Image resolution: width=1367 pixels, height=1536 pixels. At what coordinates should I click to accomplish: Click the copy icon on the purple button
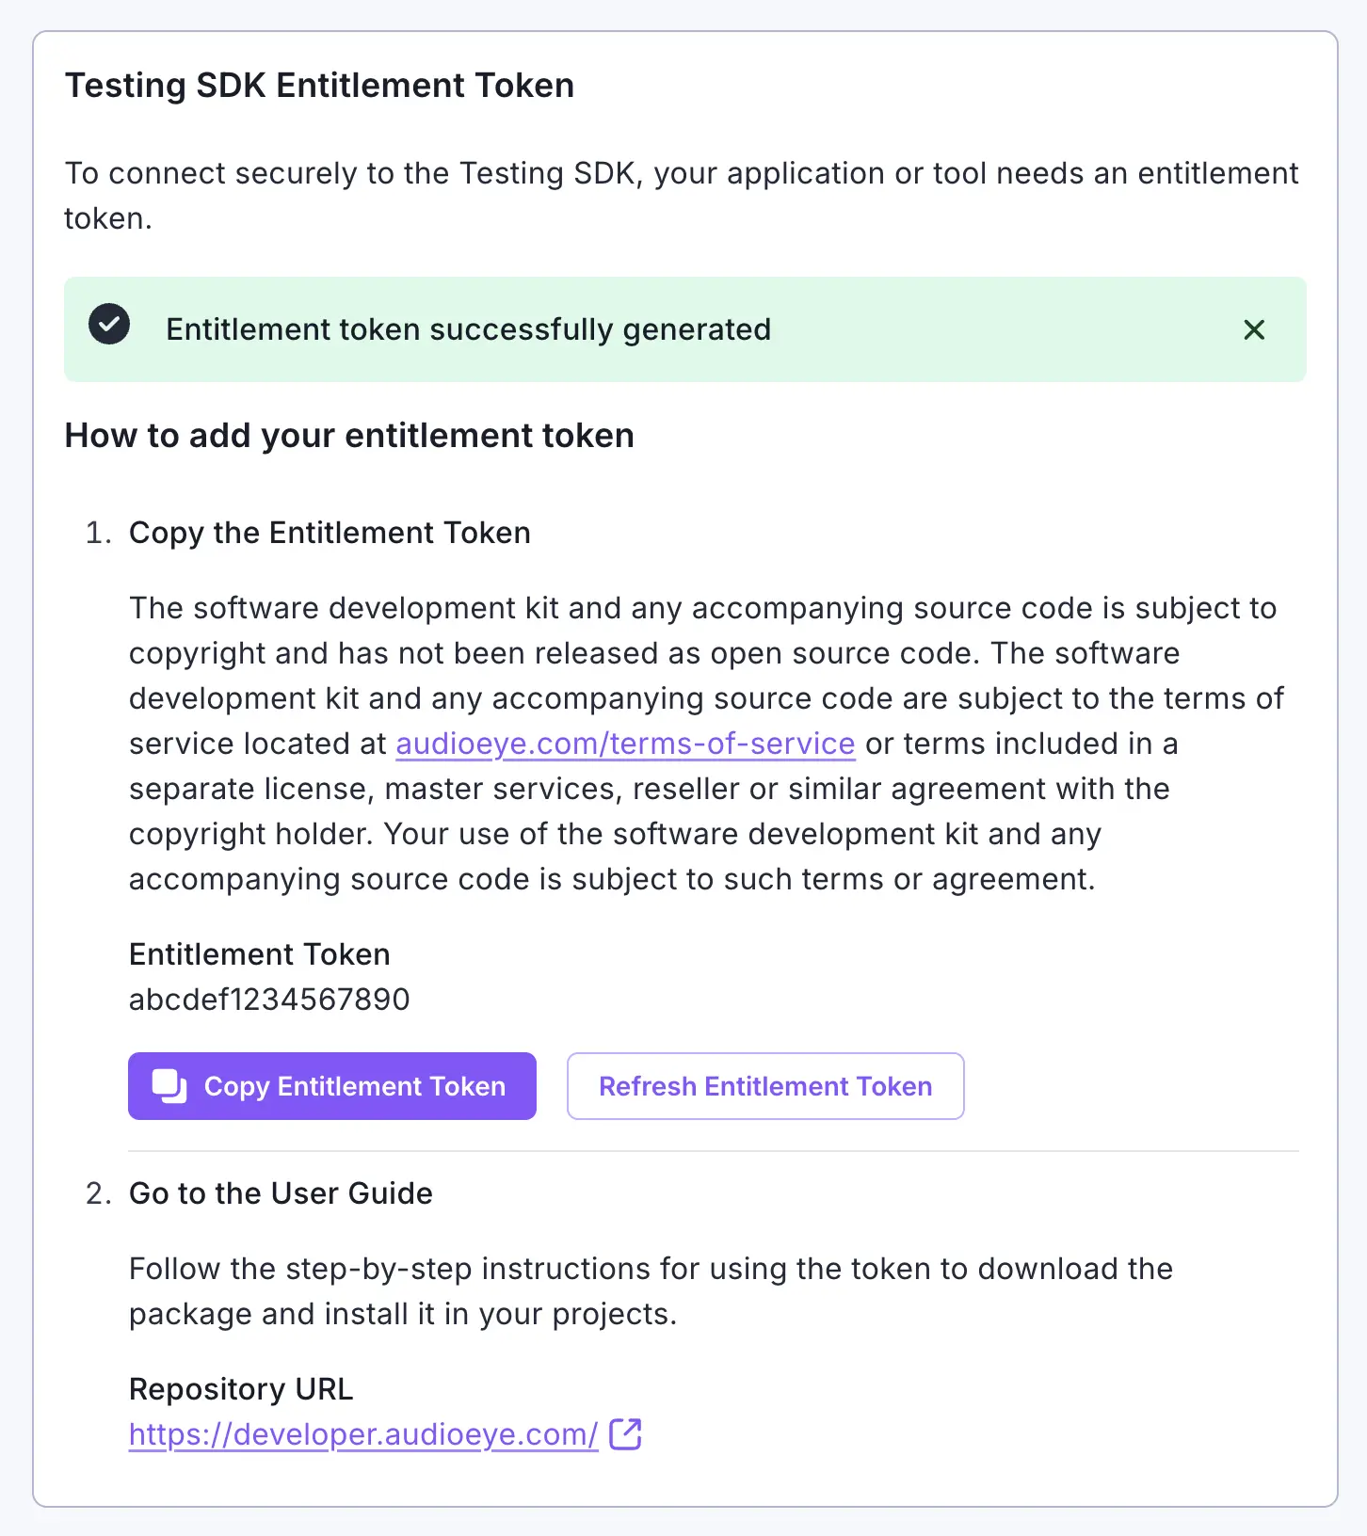[168, 1085]
